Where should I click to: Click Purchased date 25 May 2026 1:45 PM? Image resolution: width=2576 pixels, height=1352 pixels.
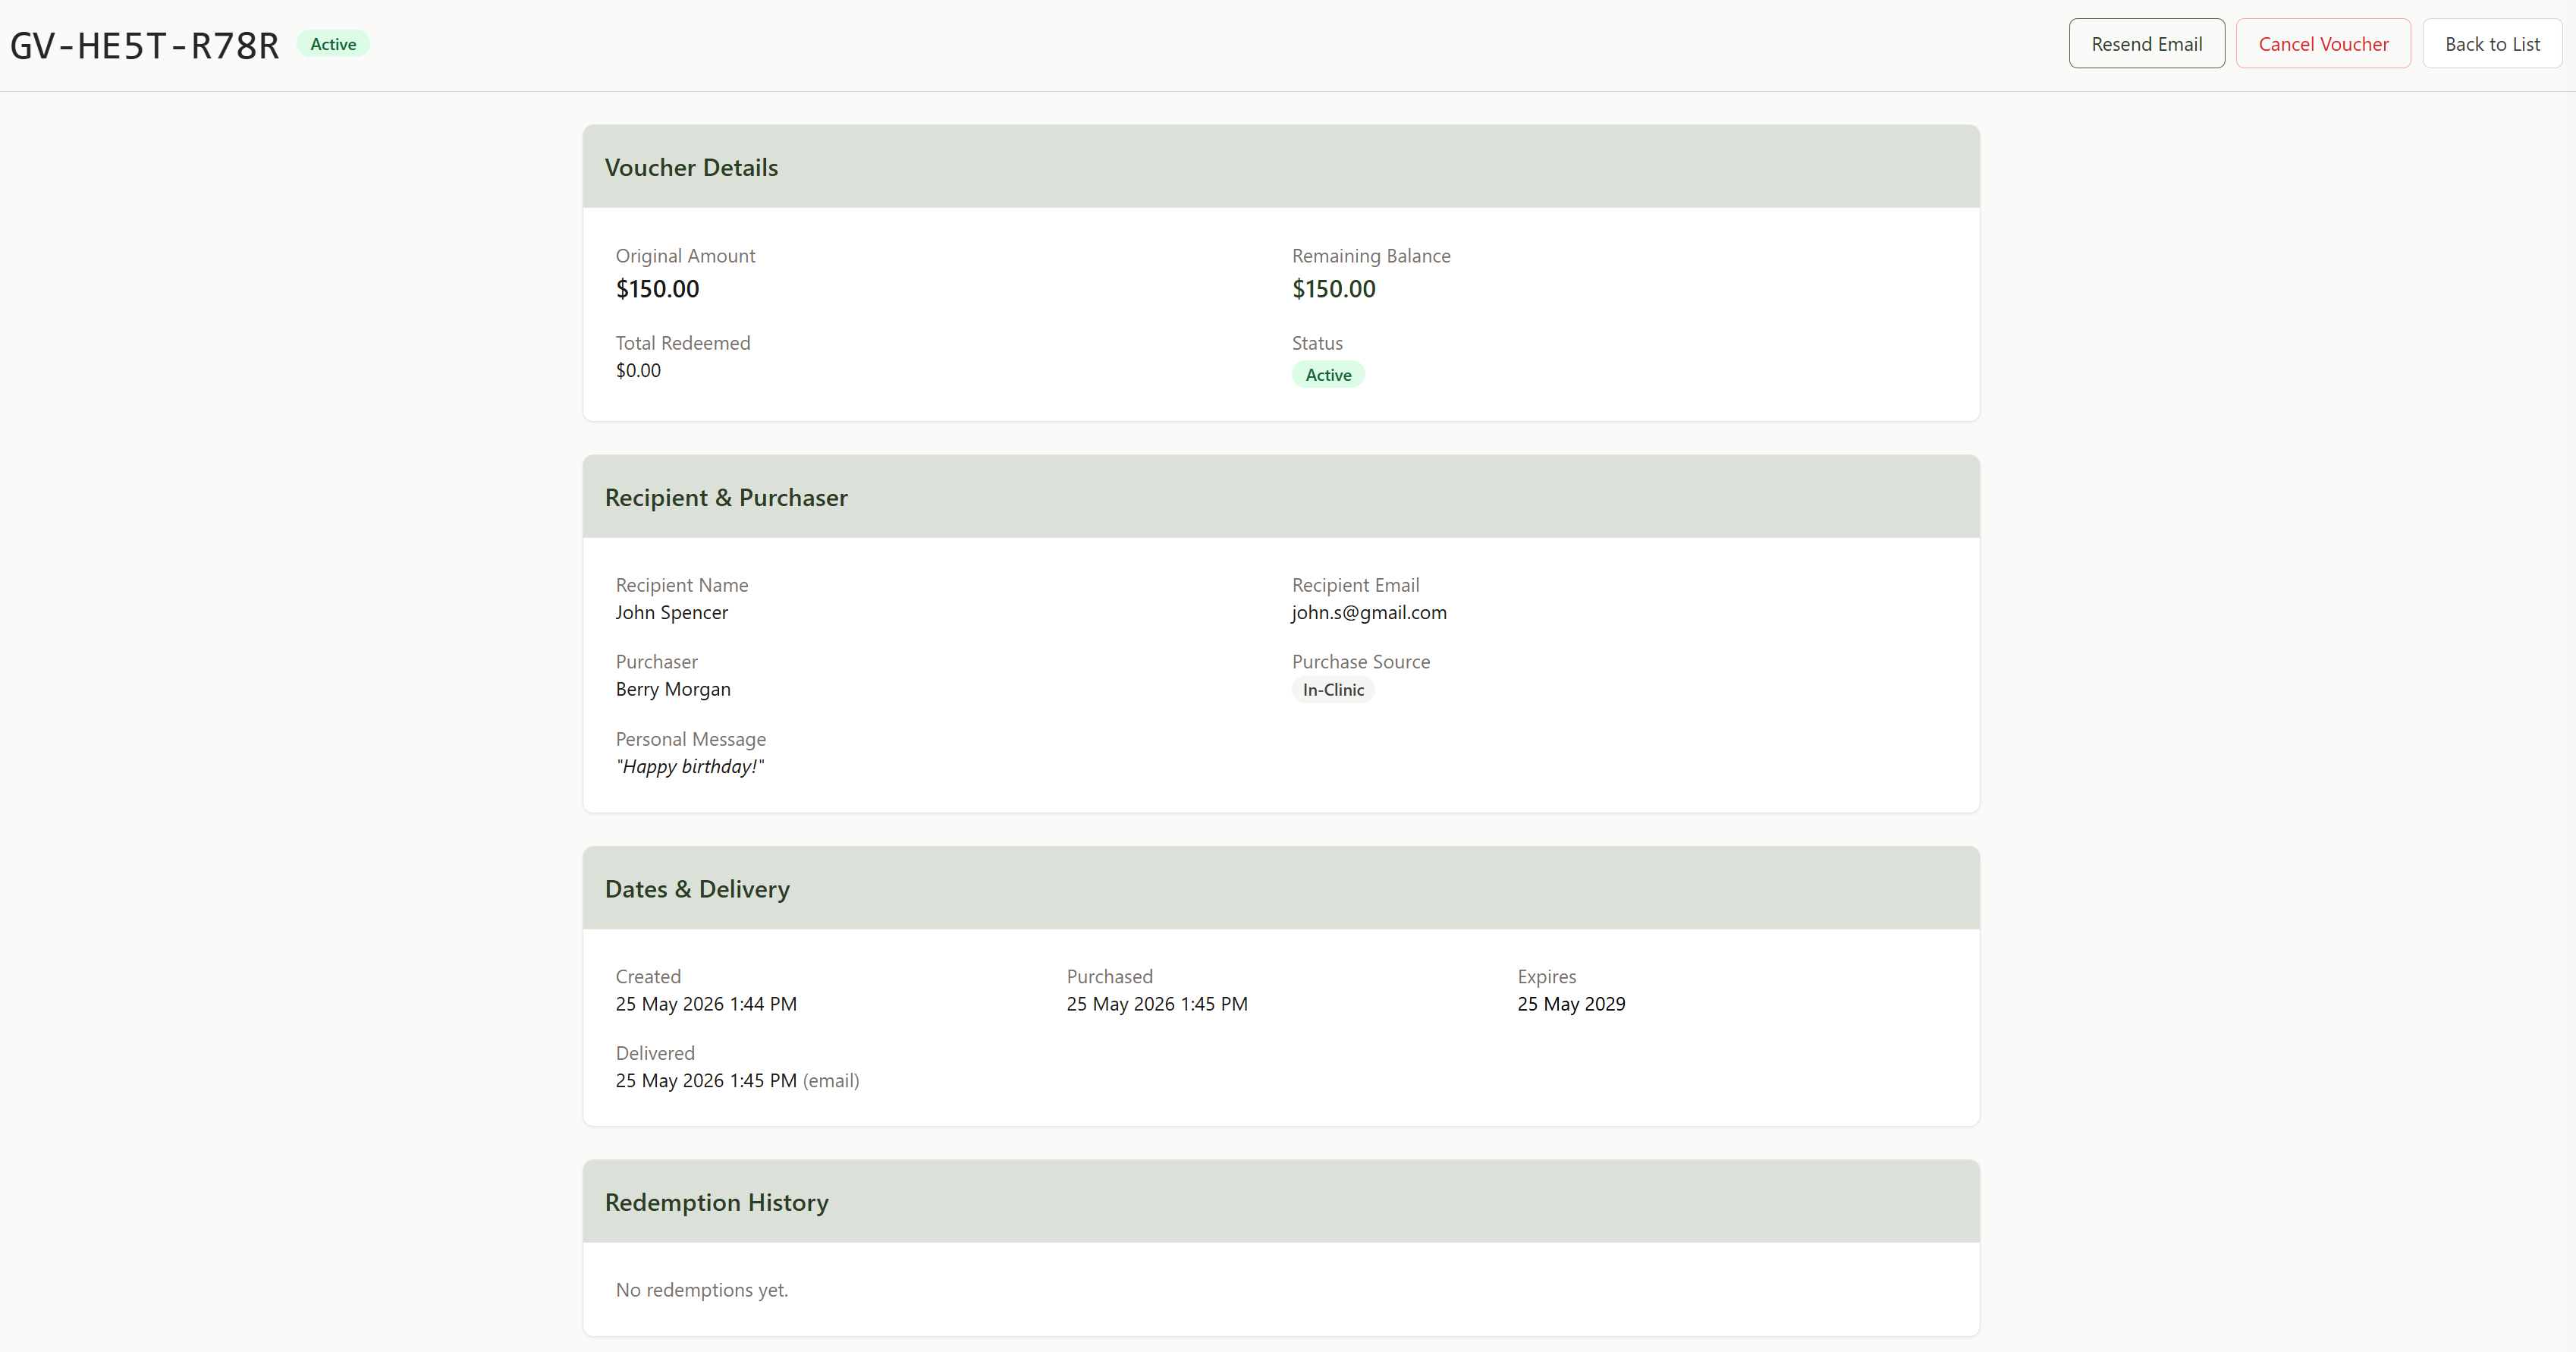(x=1157, y=1003)
